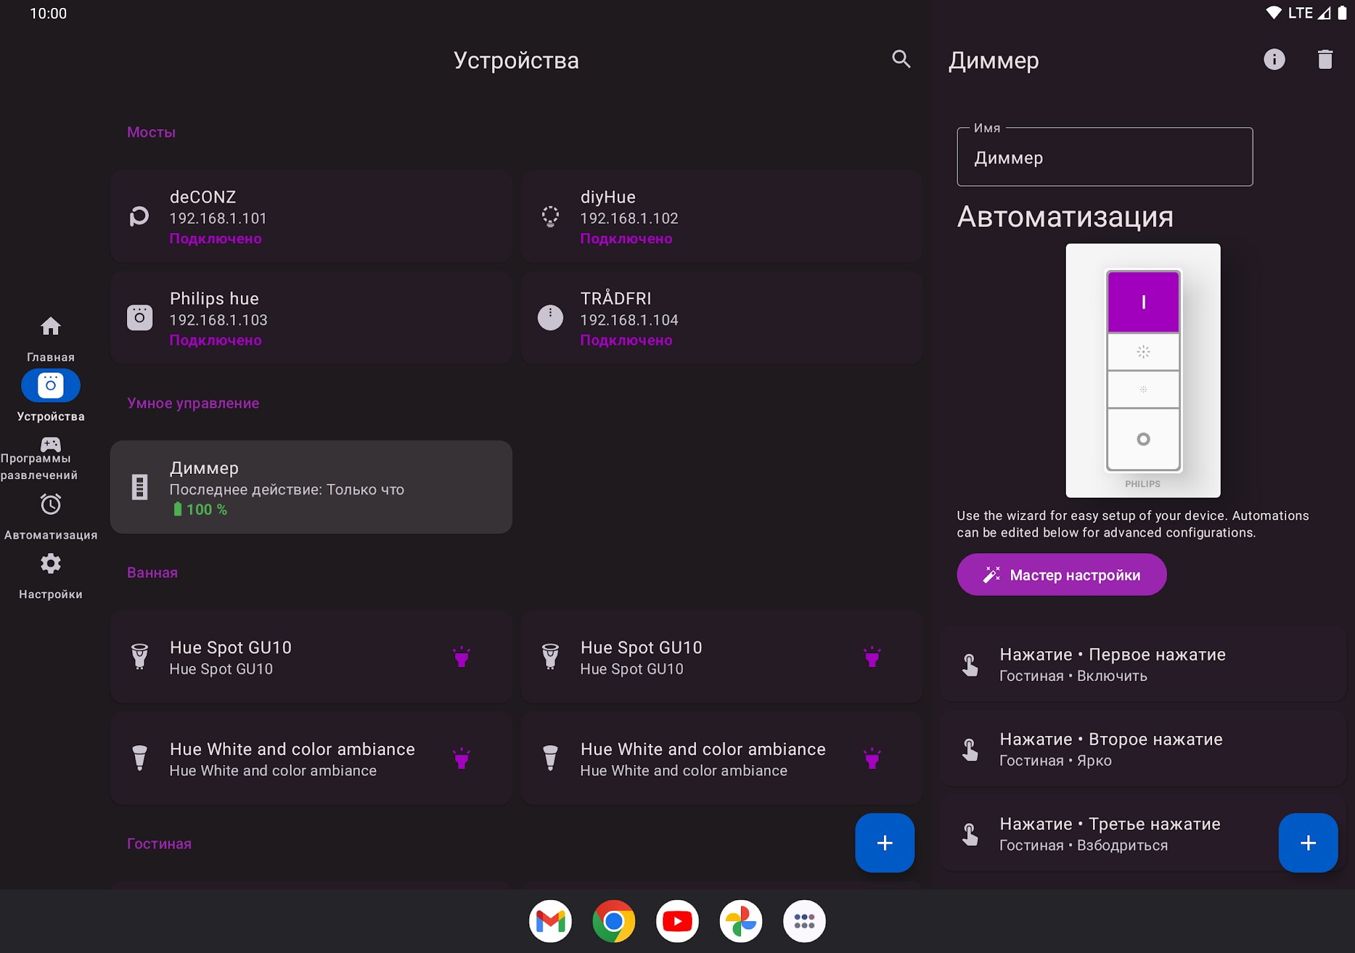The width and height of the screenshot is (1355, 953).
Task: Open the device search magnifier icon
Action: [x=900, y=60]
